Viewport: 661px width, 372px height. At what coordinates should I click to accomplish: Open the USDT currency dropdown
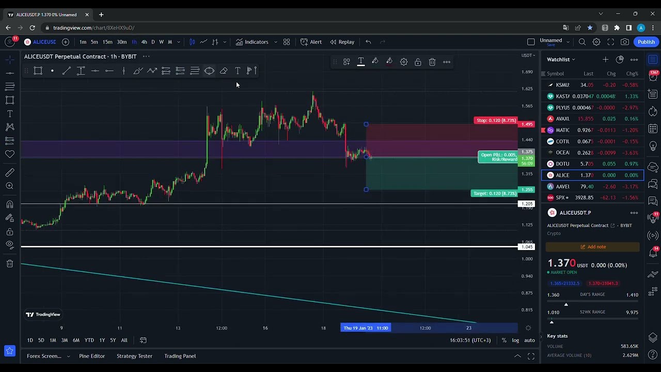point(528,55)
